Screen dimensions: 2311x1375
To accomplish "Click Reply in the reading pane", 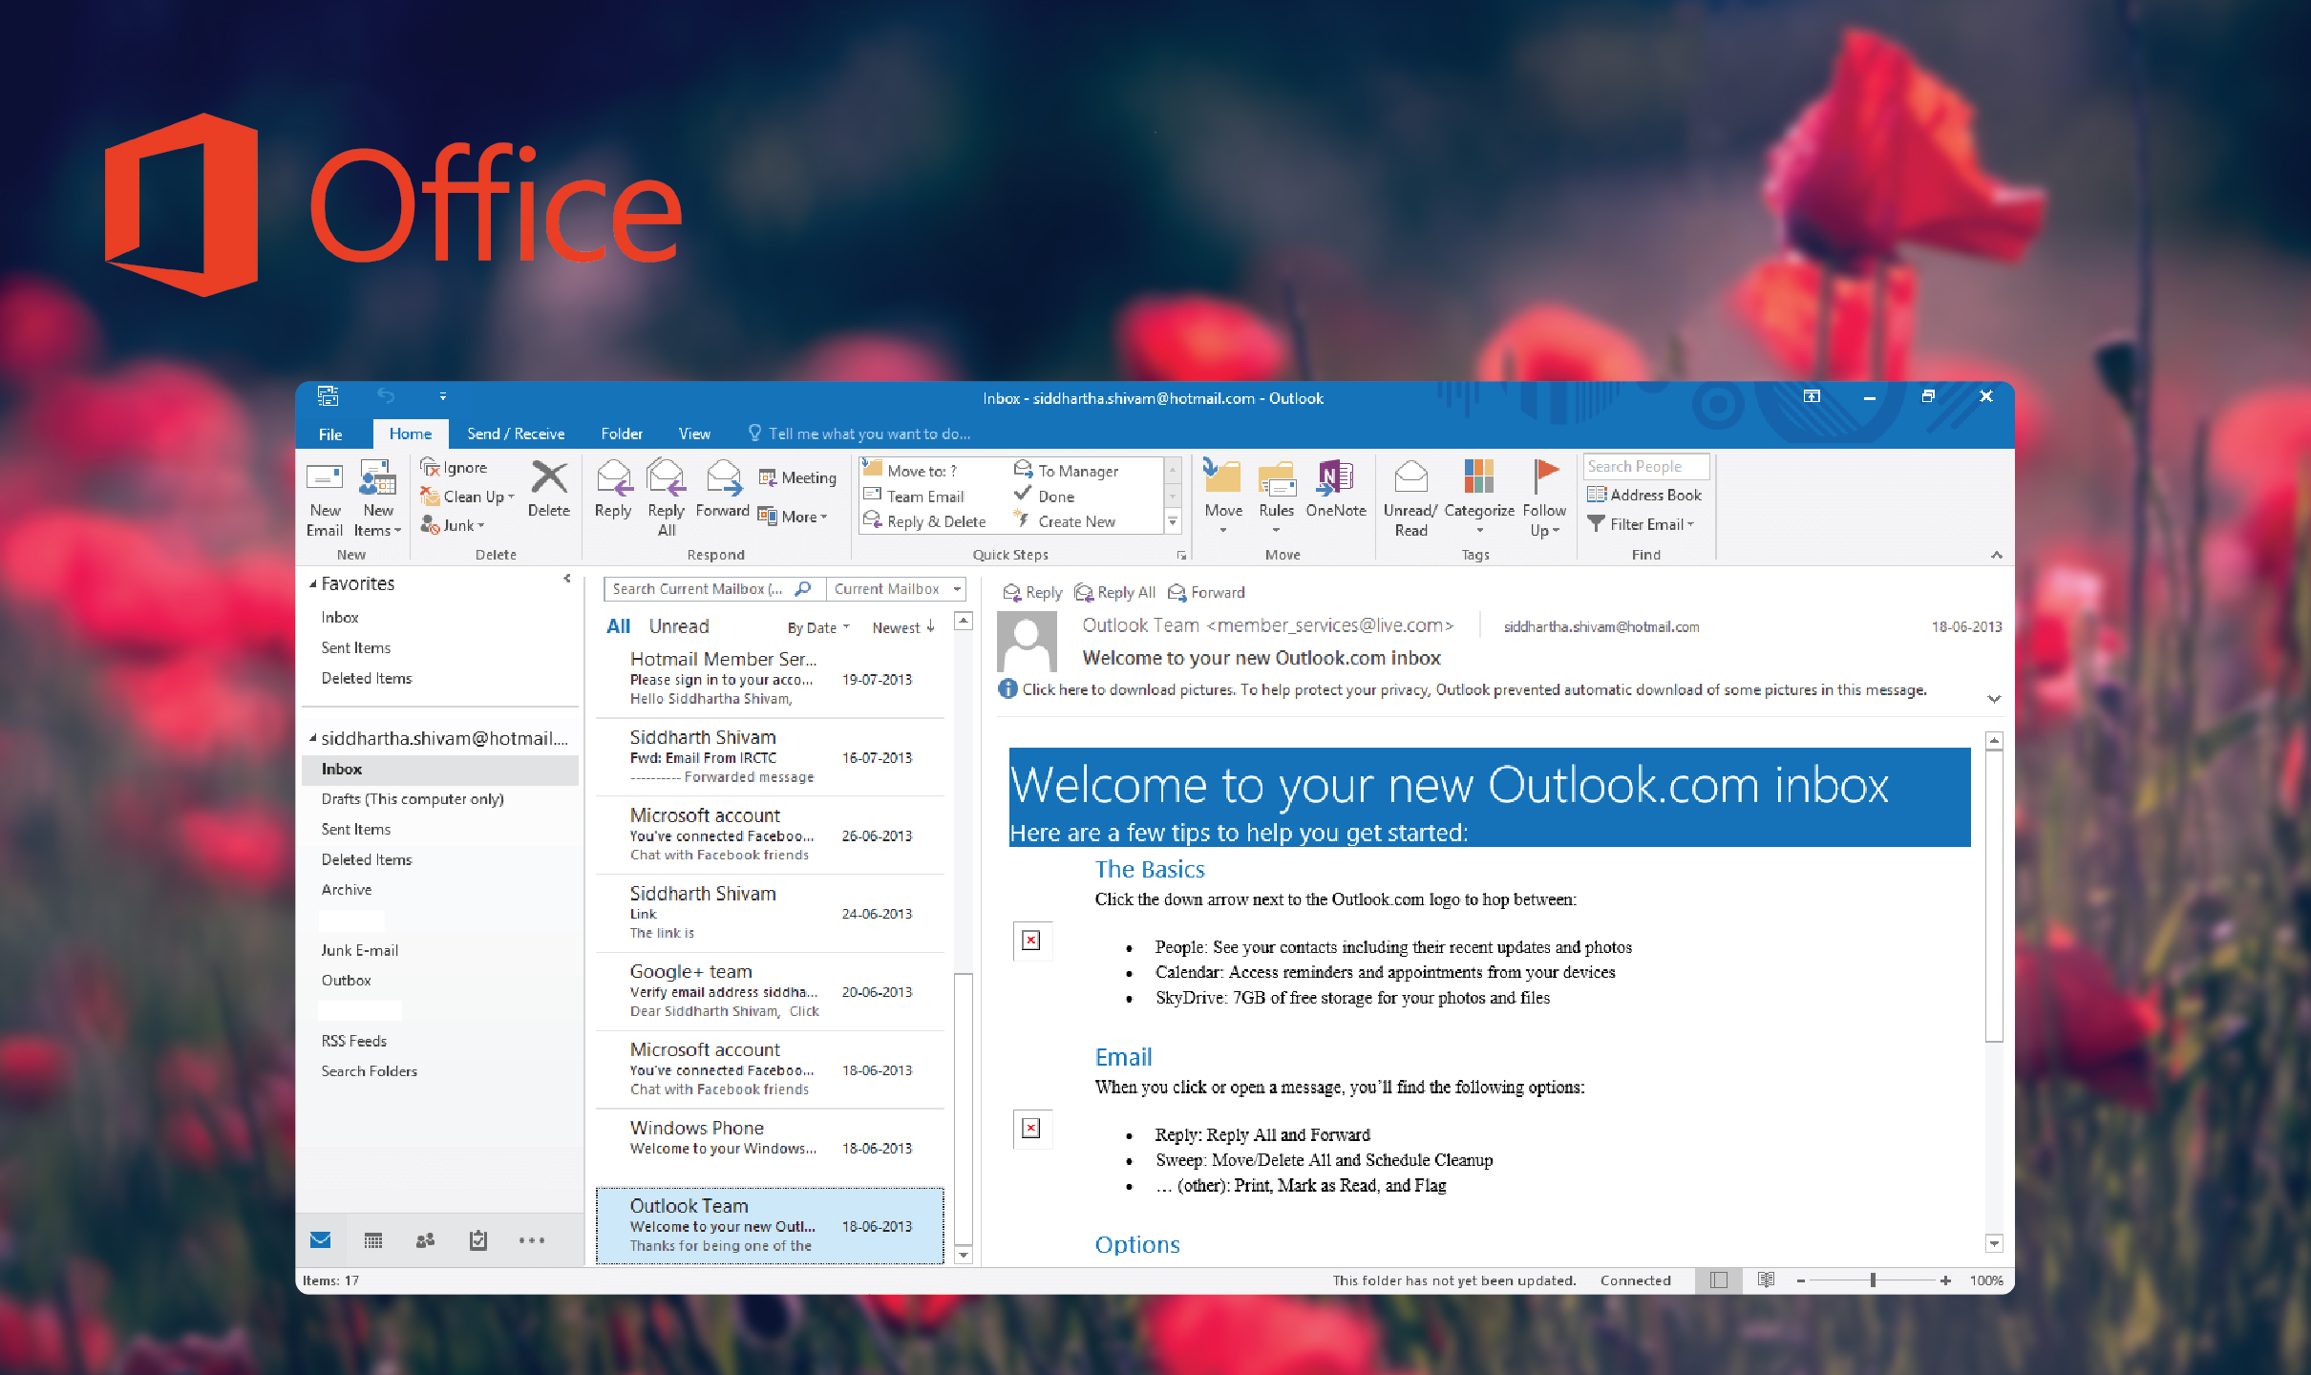I will click(x=1032, y=592).
